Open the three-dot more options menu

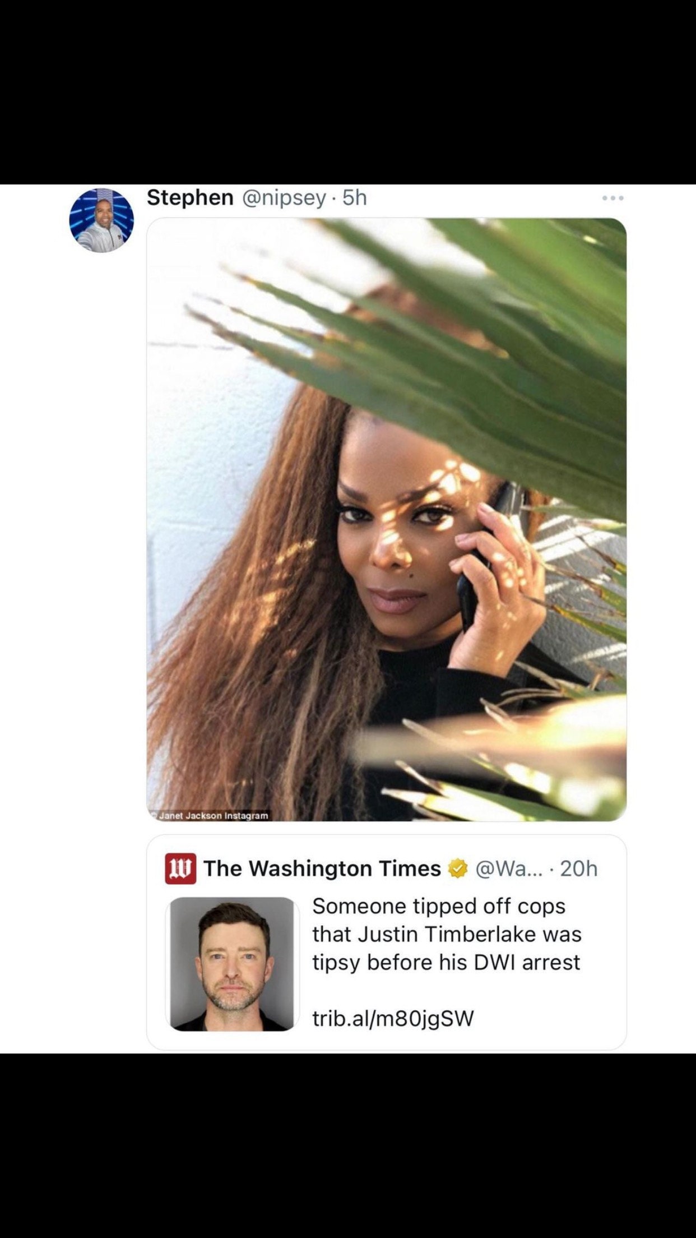point(613,198)
